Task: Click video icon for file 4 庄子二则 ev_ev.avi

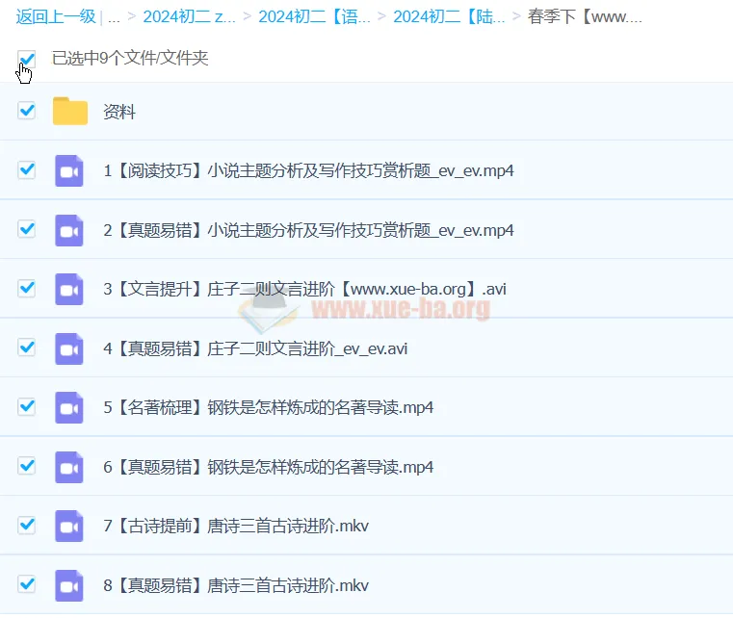Action: (69, 348)
